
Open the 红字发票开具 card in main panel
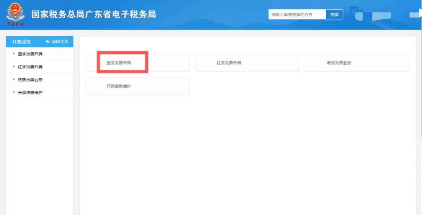pyautogui.click(x=248, y=63)
